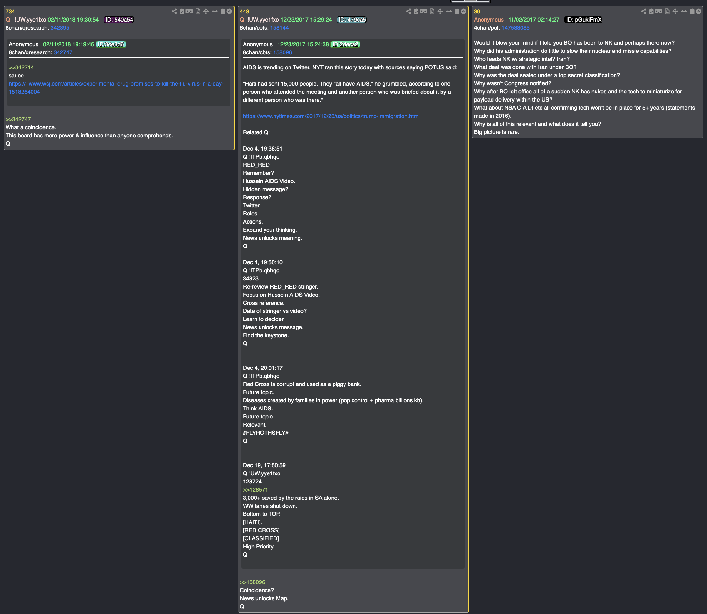
Task: Jump to referenced post >>128571
Action: pyautogui.click(x=255, y=490)
